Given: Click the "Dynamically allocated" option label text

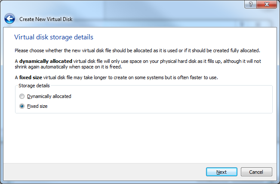Looking at the screenshot, I should (49, 97).
